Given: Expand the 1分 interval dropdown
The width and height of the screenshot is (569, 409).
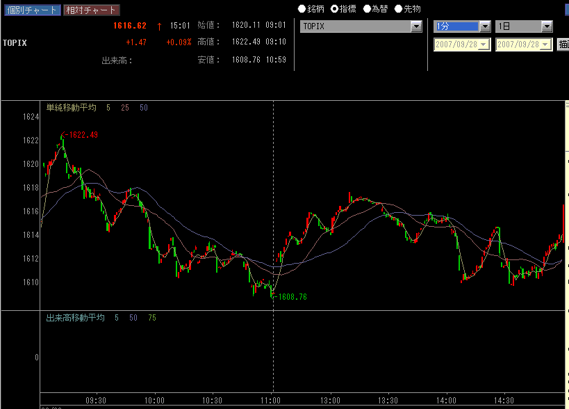Looking at the screenshot, I should 485,26.
